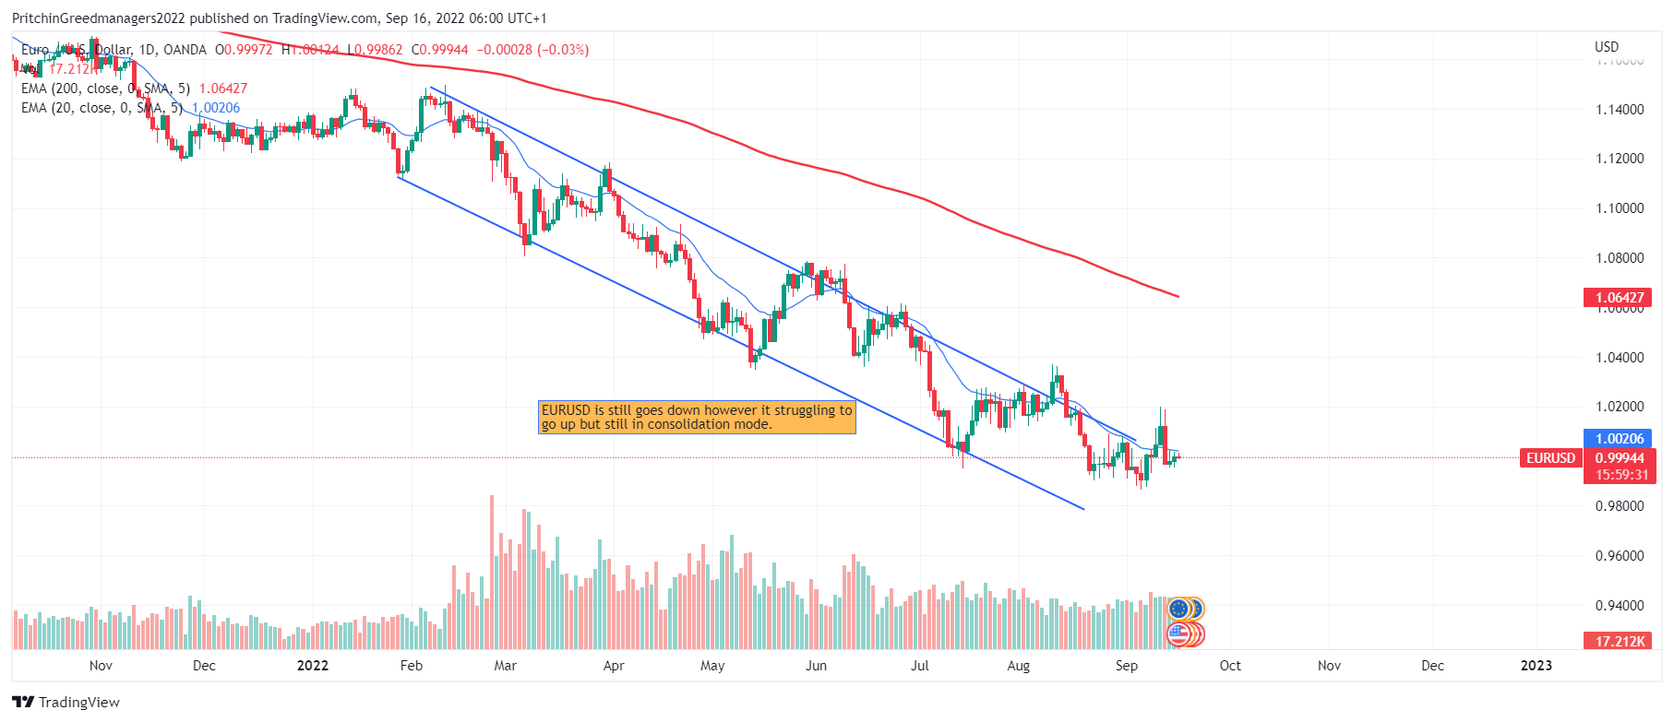Click the red 17.212K volume axis label
This screenshot has height=722, width=1674.
pos(1620,641)
